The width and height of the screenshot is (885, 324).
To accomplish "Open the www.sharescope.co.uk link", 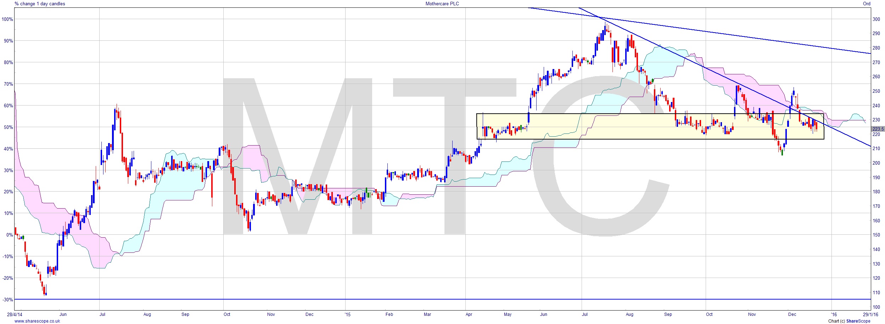I will pyautogui.click(x=37, y=321).
